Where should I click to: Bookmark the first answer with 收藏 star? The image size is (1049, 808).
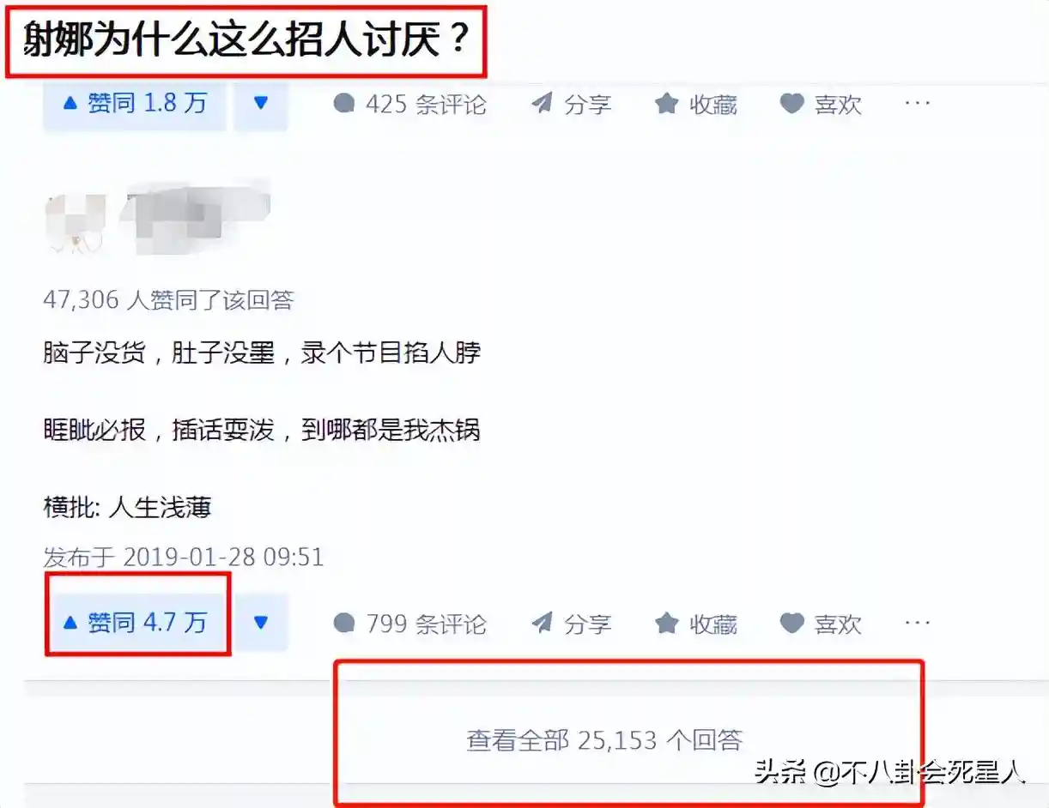(x=695, y=105)
